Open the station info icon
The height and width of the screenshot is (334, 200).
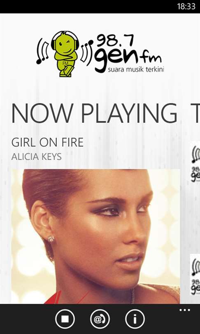coord(135,319)
